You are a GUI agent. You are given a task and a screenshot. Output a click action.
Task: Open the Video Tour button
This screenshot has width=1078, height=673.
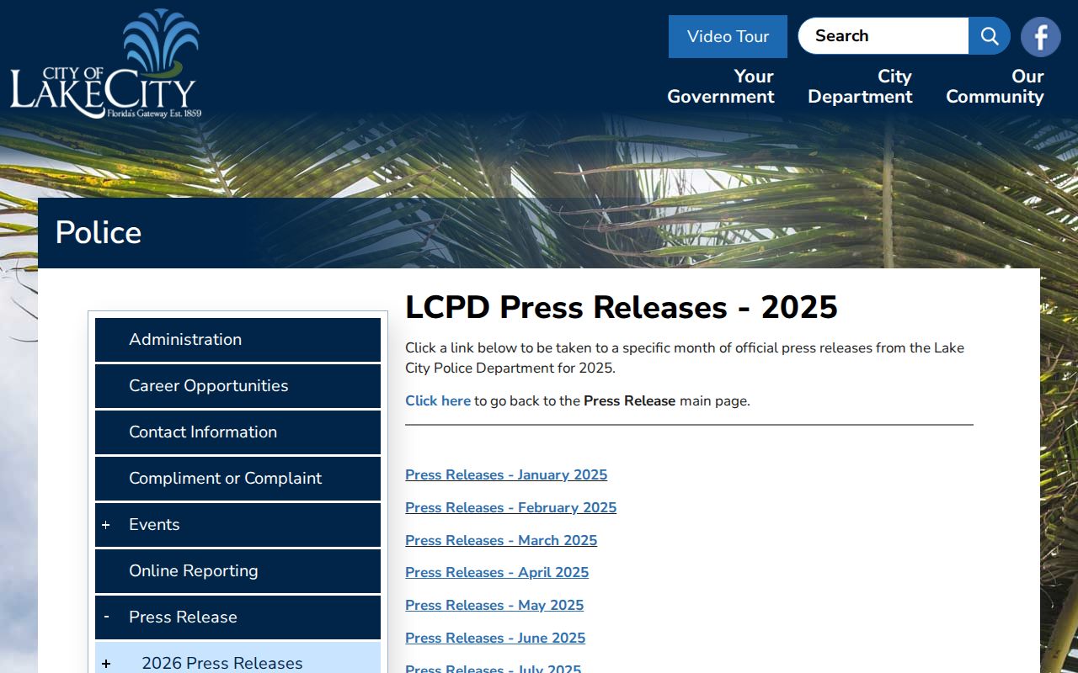(728, 36)
